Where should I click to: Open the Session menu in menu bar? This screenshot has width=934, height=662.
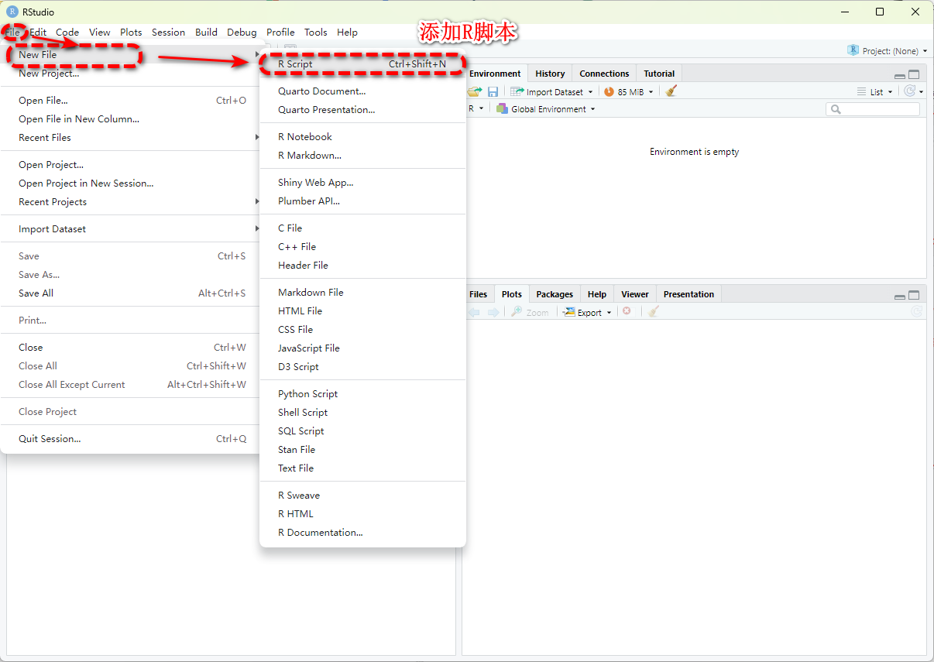168,33
